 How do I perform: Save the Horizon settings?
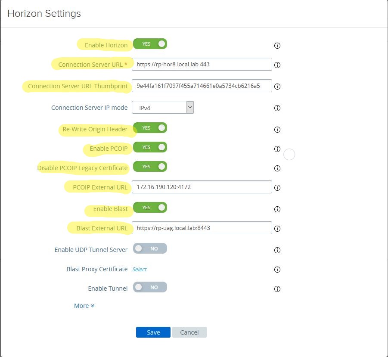(x=153, y=332)
